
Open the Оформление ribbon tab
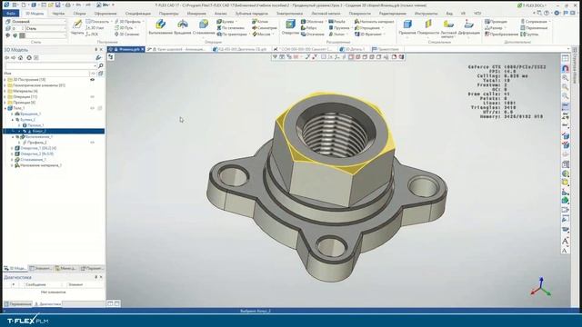(105, 14)
